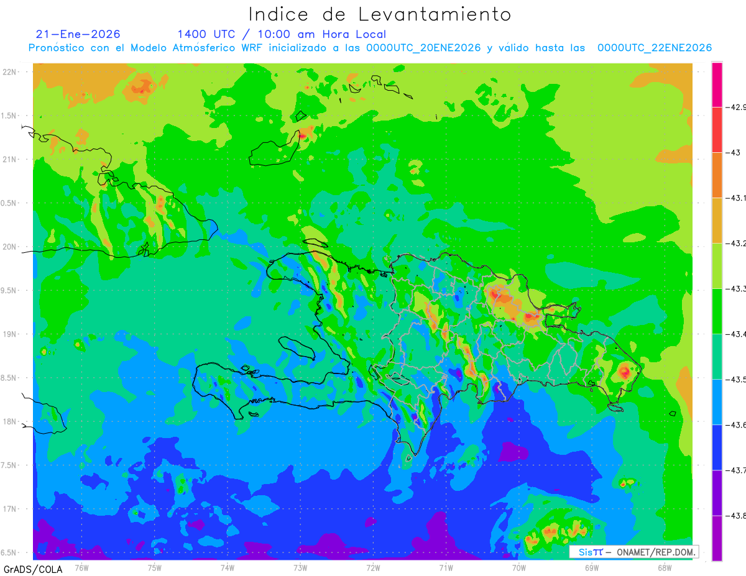
Task: Pick the gold swatch between -43.1 and -43.2
Action: point(717,221)
